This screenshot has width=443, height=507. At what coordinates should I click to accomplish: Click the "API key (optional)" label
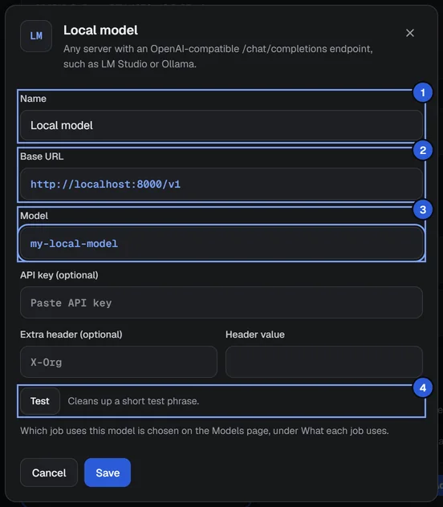59,275
